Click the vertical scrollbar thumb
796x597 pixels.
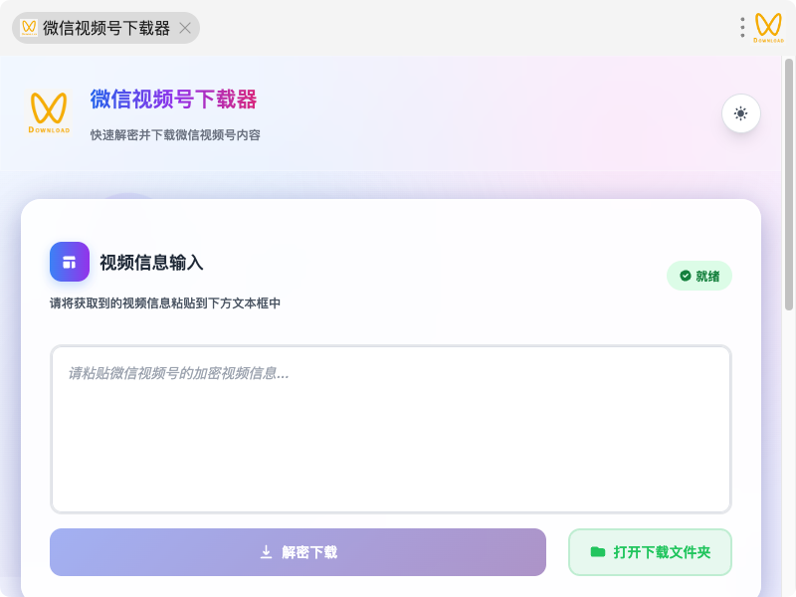click(x=788, y=184)
